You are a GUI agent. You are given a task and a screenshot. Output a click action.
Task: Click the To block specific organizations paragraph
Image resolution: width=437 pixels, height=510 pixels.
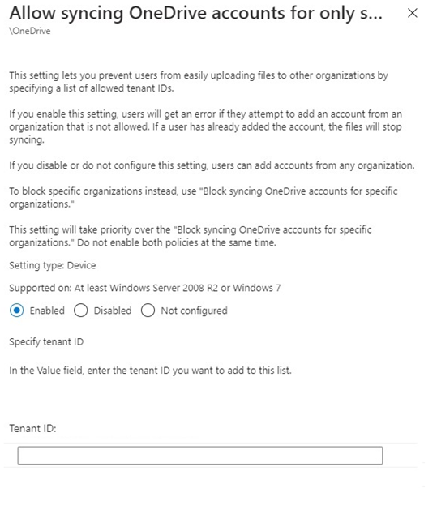(204, 197)
